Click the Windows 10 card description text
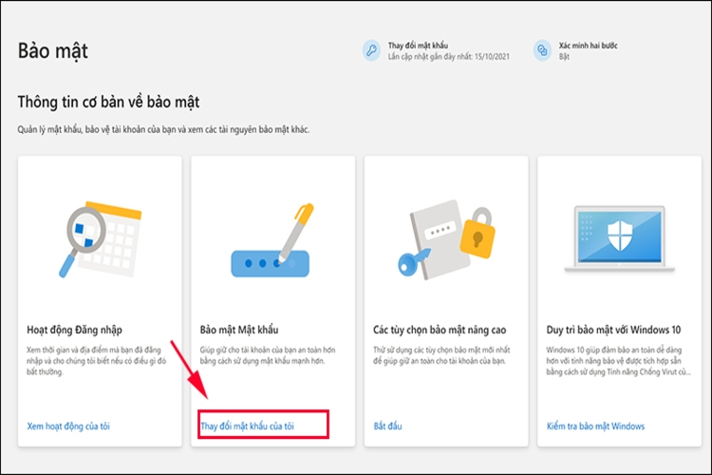Screen dimensions: 712x475 618,361
